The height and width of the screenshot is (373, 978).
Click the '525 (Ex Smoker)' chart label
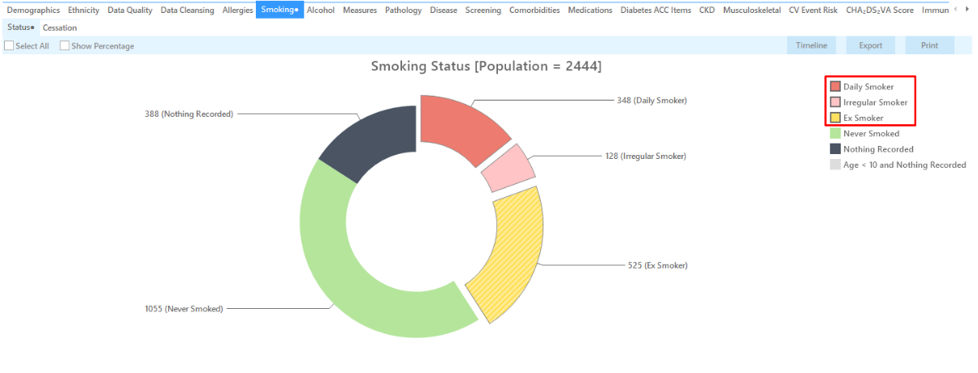point(658,265)
